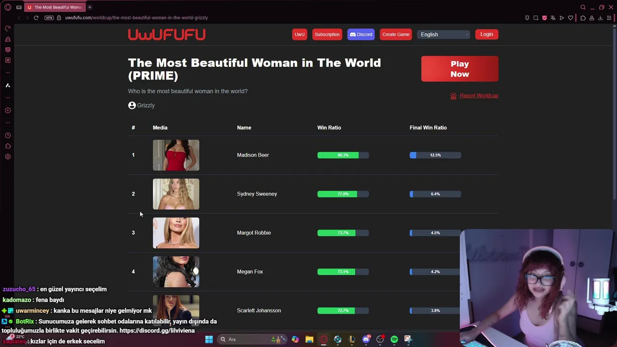Viewport: 617px width, 347px height.
Task: Open the discord.gg/lilviviena link in chat
Action: [x=157, y=331]
